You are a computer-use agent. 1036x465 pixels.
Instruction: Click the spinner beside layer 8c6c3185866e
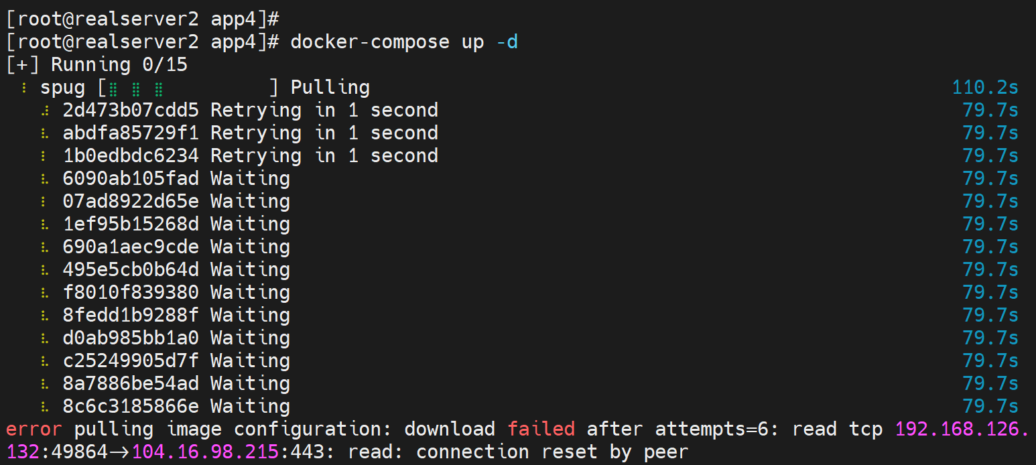pos(45,407)
